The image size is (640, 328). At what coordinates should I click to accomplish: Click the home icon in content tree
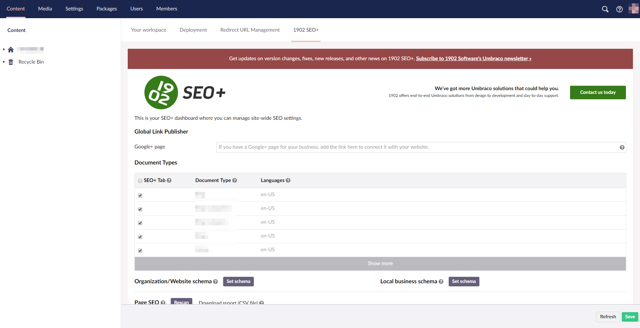click(11, 49)
